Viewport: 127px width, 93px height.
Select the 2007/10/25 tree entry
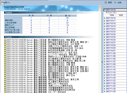[111, 37]
